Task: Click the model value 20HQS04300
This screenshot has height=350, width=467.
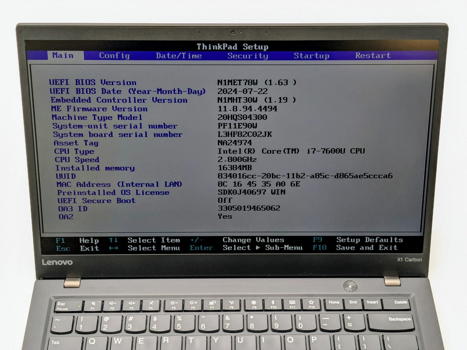Action: pyautogui.click(x=242, y=117)
